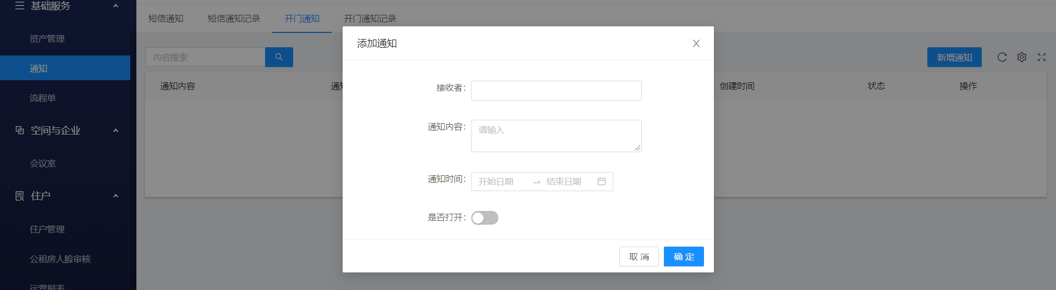The image size is (1056, 290).
Task: Switch to the 短信通知记录 tab
Action: click(x=234, y=19)
